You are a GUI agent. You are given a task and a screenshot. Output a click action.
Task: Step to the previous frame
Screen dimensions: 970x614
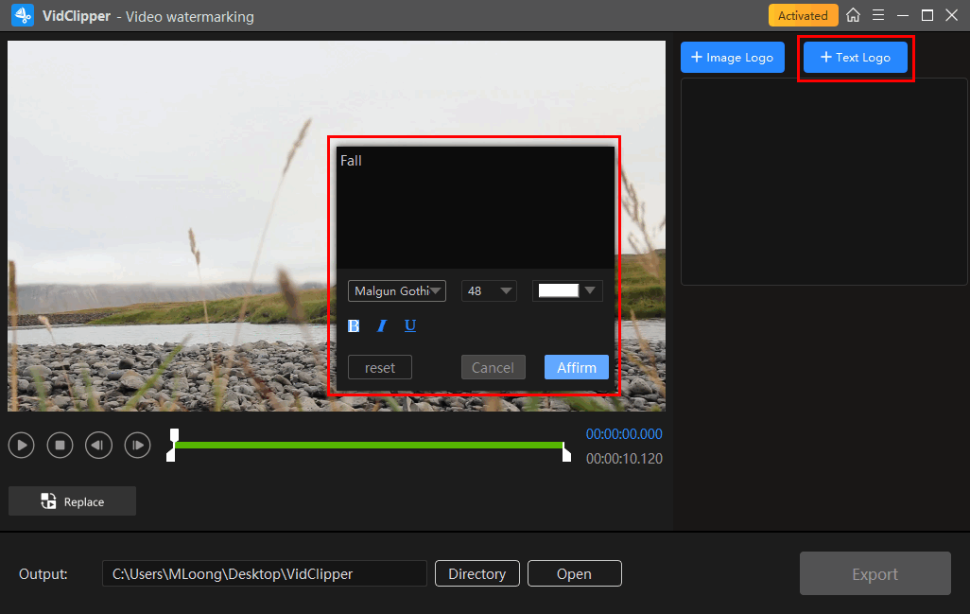pyautogui.click(x=99, y=445)
